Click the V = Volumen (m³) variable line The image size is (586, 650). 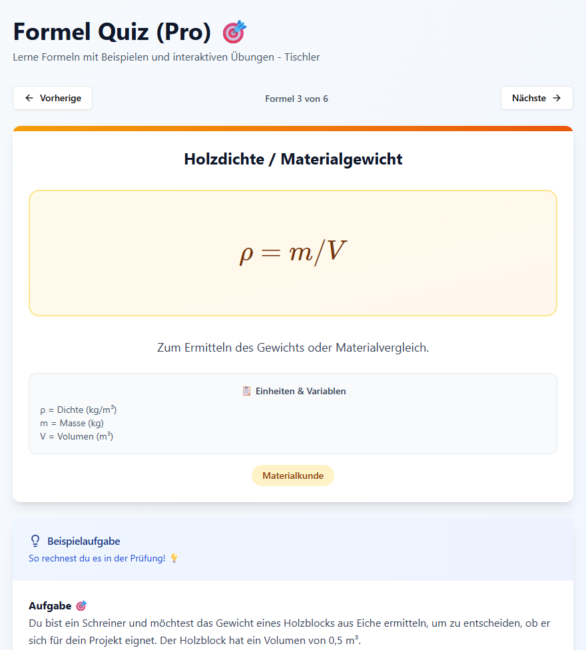pyautogui.click(x=77, y=436)
